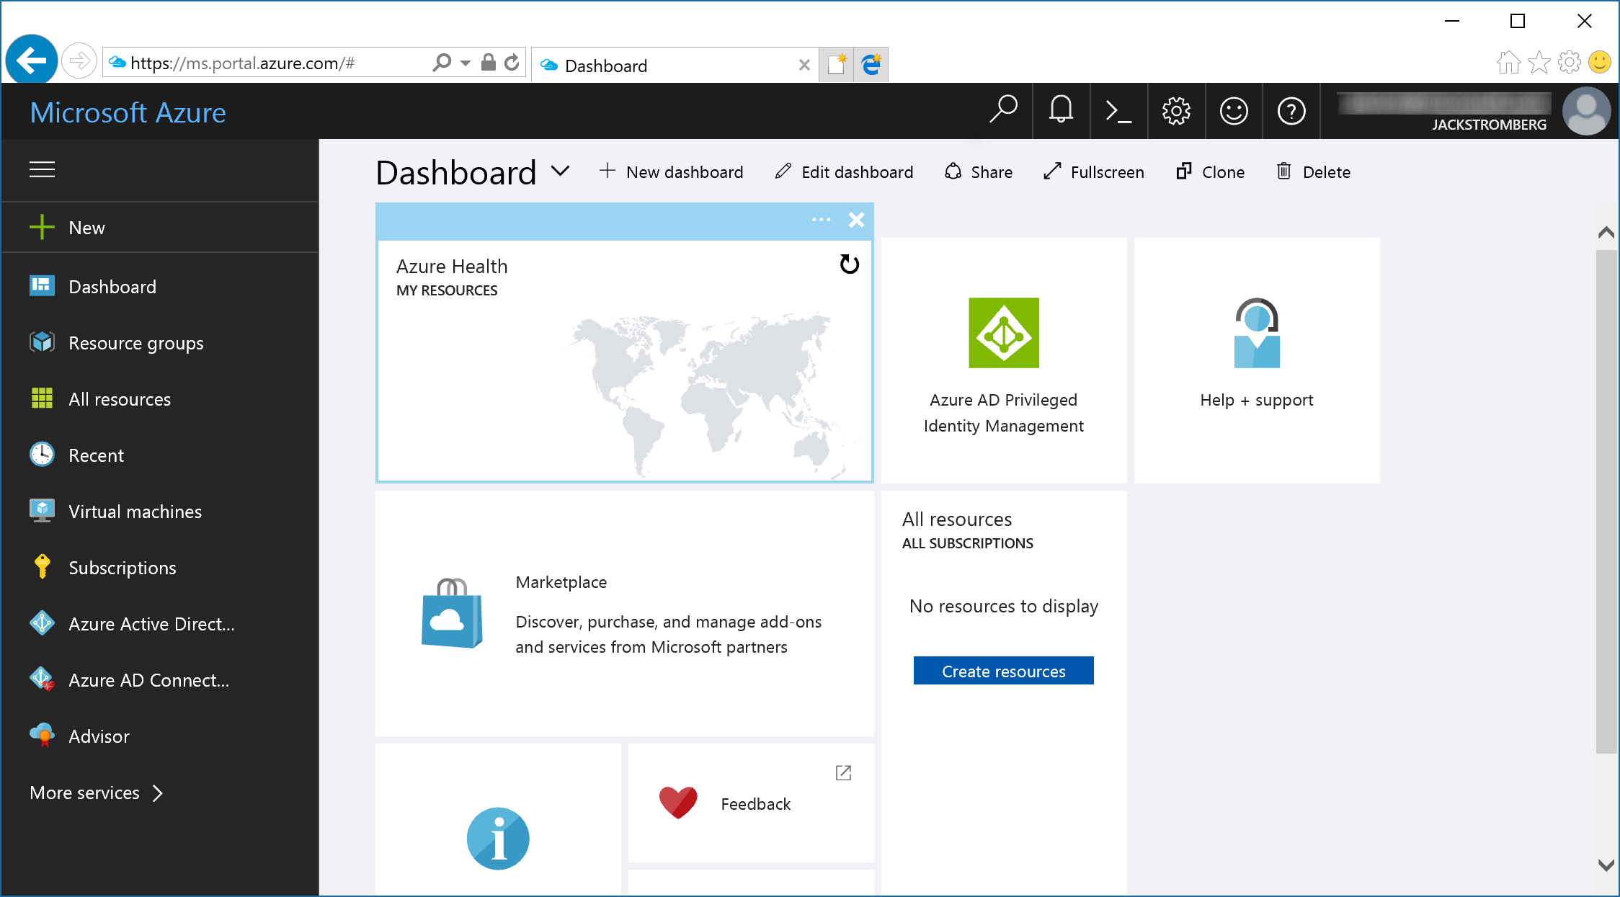Select Virtual machines in the left menu
The height and width of the screenshot is (897, 1620).
(x=135, y=512)
